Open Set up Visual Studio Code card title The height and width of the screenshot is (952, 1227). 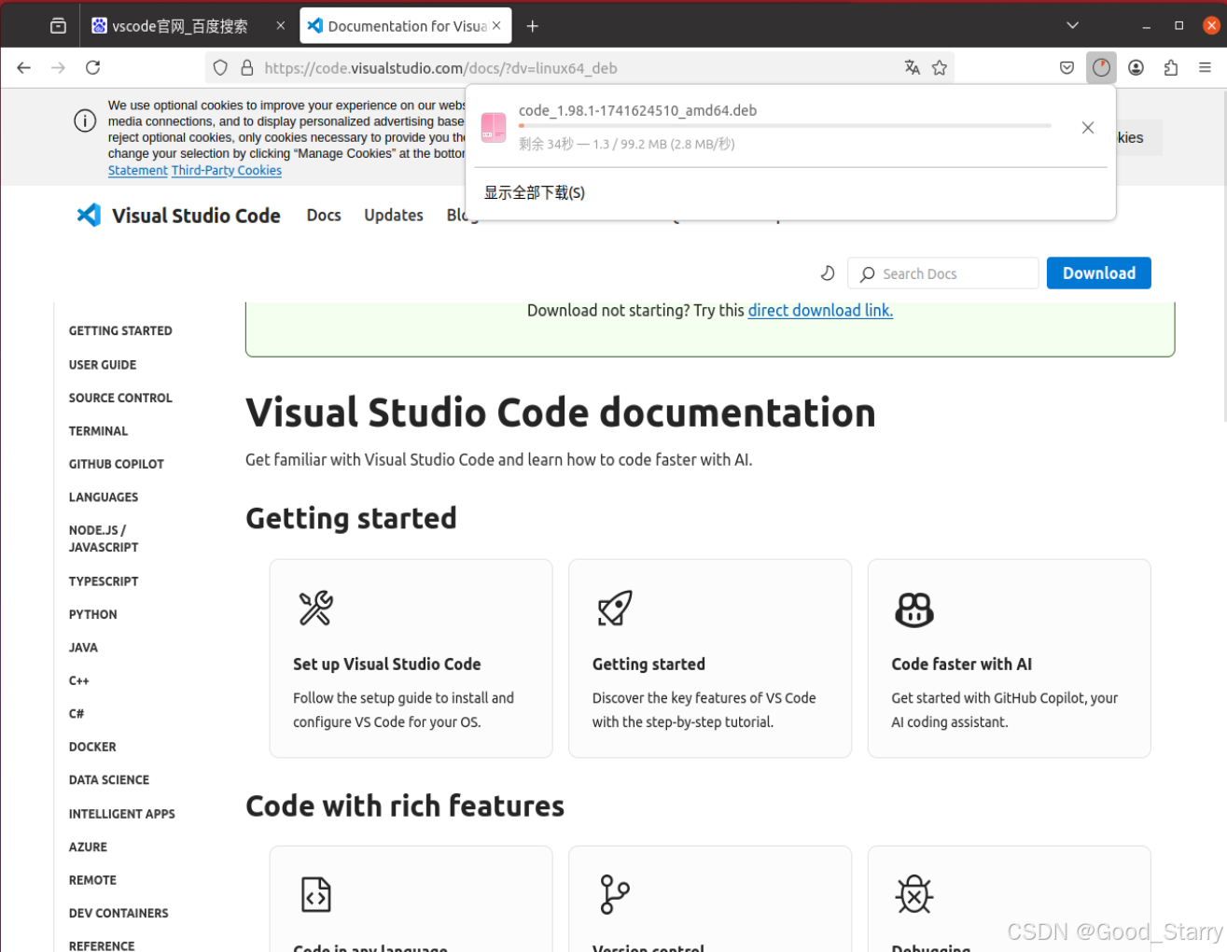387,664
